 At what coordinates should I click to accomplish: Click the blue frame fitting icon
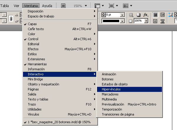coord(171,15)
